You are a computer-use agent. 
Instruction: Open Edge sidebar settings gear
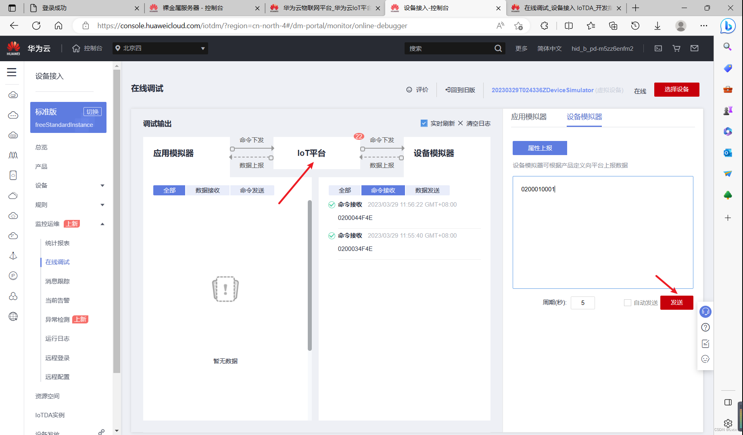[728, 423]
